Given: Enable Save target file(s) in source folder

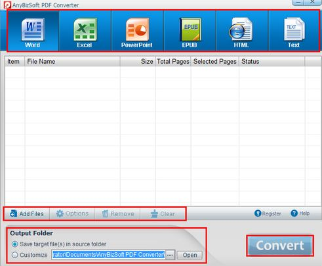Looking at the screenshot, I should point(15,244).
